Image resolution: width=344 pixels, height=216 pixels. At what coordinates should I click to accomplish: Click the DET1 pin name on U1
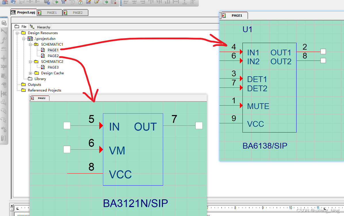[x=257, y=79]
